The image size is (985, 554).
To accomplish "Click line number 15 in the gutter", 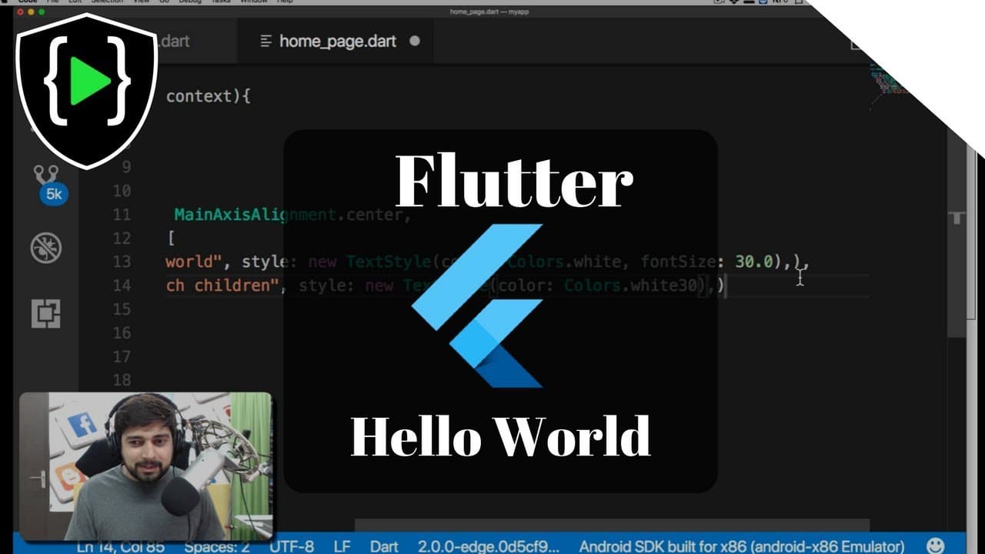I will point(122,309).
